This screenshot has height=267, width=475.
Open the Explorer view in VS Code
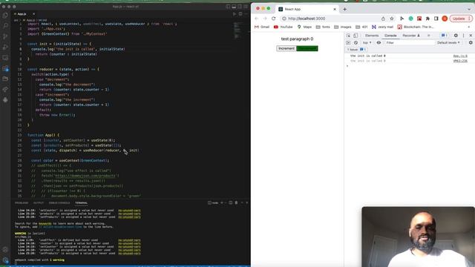(x=5, y=16)
